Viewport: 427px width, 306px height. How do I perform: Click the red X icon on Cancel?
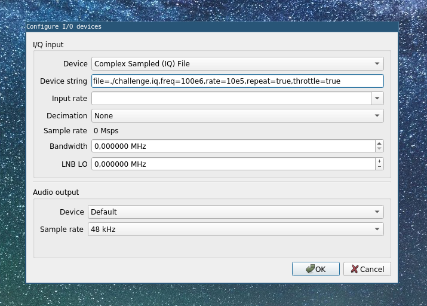click(355, 269)
